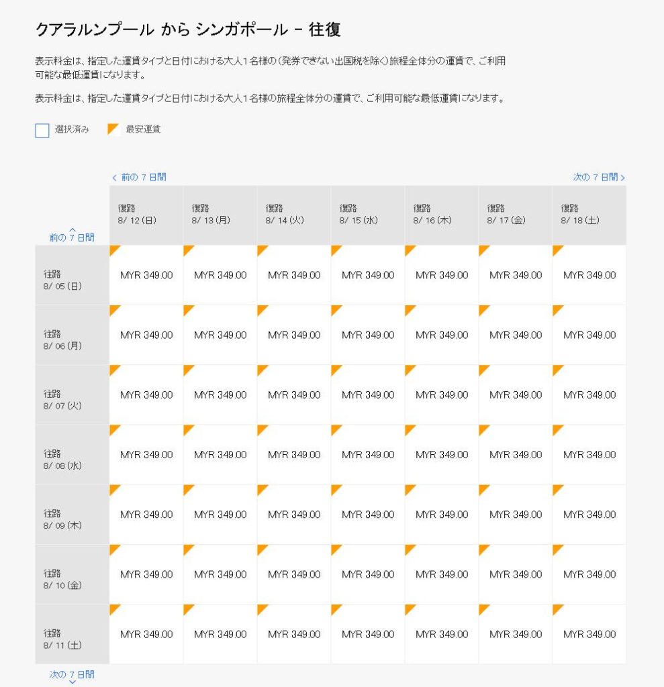
Task: Choose MYR 349.00 for 8/10 outbound, 8/16 return
Action: click(442, 574)
